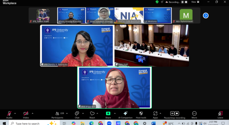Open the Apps menu icon

155,114
